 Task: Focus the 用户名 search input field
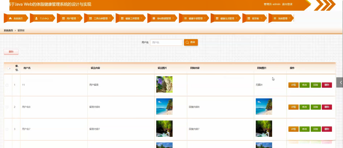pos(166,42)
